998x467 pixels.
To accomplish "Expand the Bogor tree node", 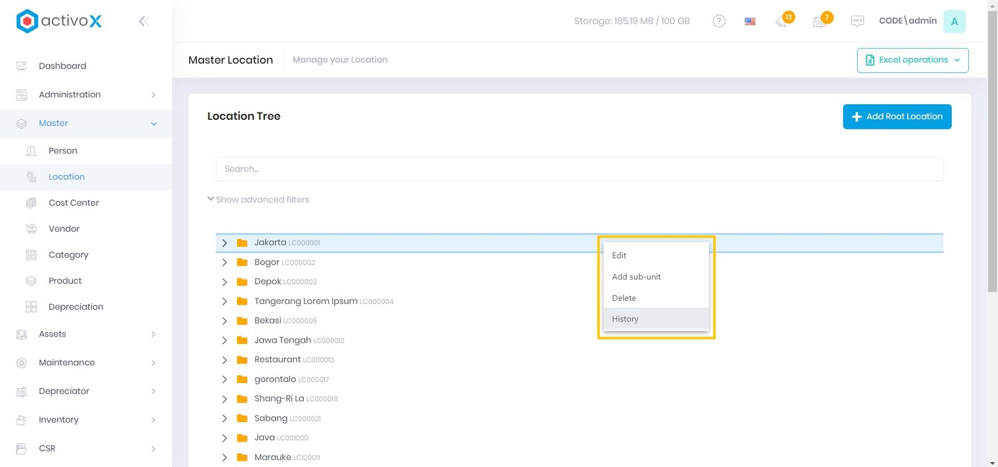I will coord(225,263).
